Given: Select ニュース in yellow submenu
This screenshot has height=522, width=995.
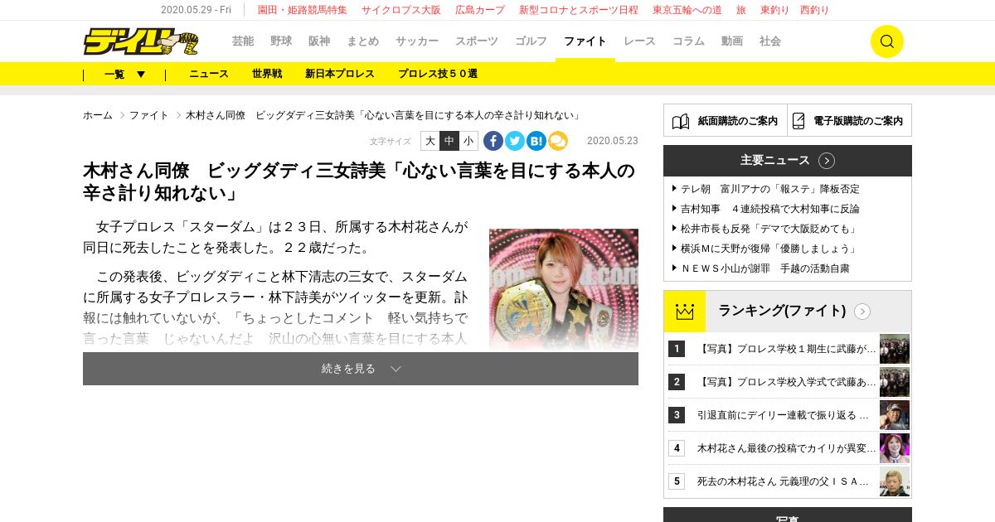Looking at the screenshot, I should [x=209, y=74].
